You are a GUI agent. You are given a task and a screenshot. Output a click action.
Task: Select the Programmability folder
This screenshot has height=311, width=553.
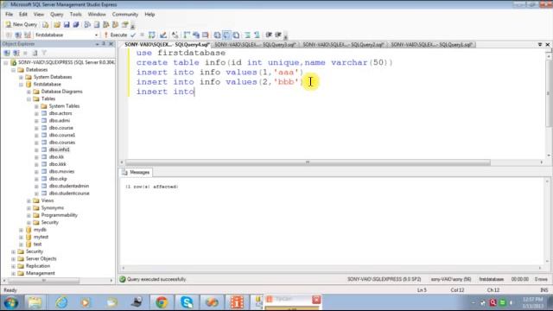click(x=59, y=215)
